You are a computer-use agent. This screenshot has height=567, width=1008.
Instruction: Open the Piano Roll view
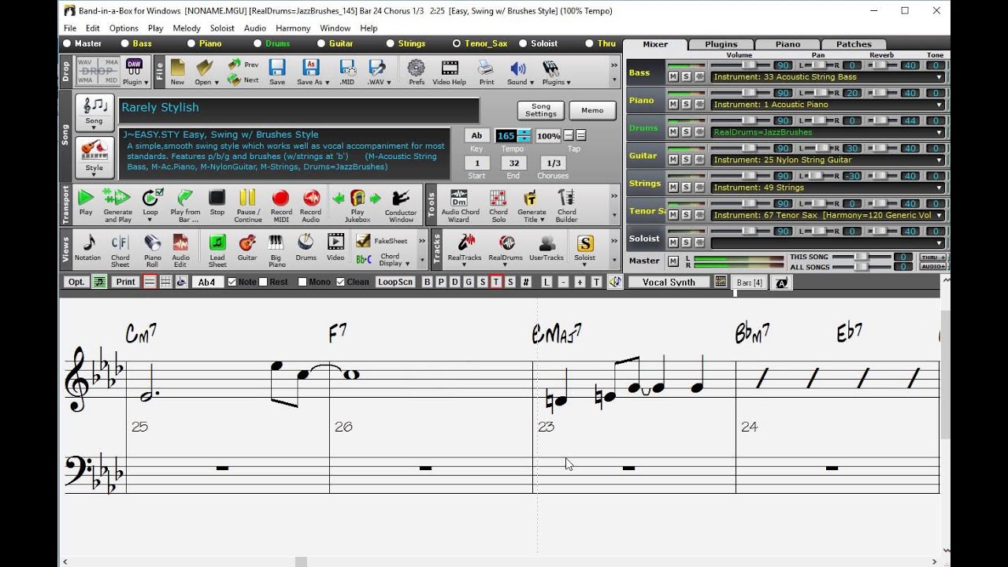click(x=153, y=250)
